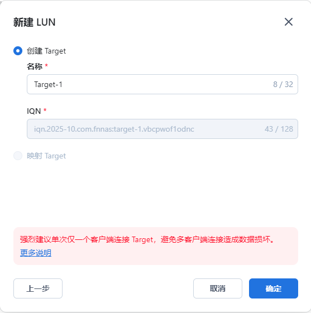
Task: Click the red asterisk beside 名称
Action: tap(46, 65)
